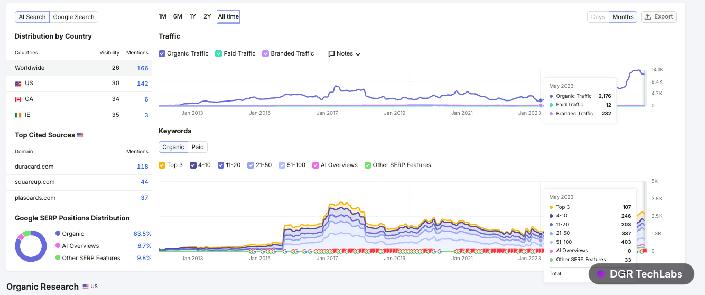Open duracard.com mentions count 118
Image resolution: width=705 pixels, height=295 pixels.
tap(142, 167)
